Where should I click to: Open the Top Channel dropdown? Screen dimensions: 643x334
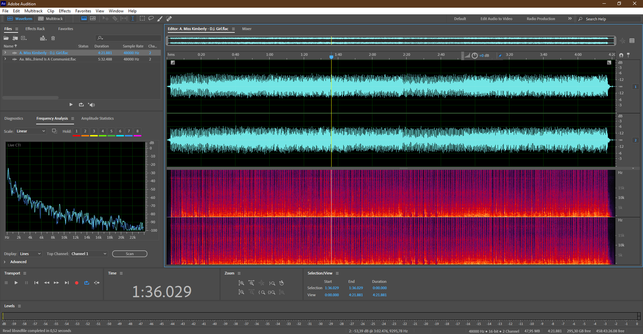[x=89, y=254]
